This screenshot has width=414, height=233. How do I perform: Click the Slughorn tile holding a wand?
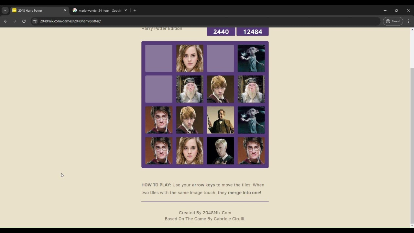pyautogui.click(x=220, y=120)
